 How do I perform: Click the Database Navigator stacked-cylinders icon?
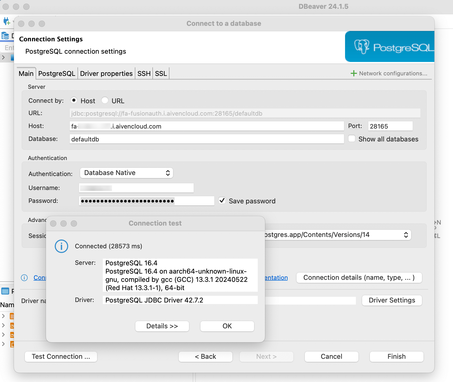pos(5,36)
